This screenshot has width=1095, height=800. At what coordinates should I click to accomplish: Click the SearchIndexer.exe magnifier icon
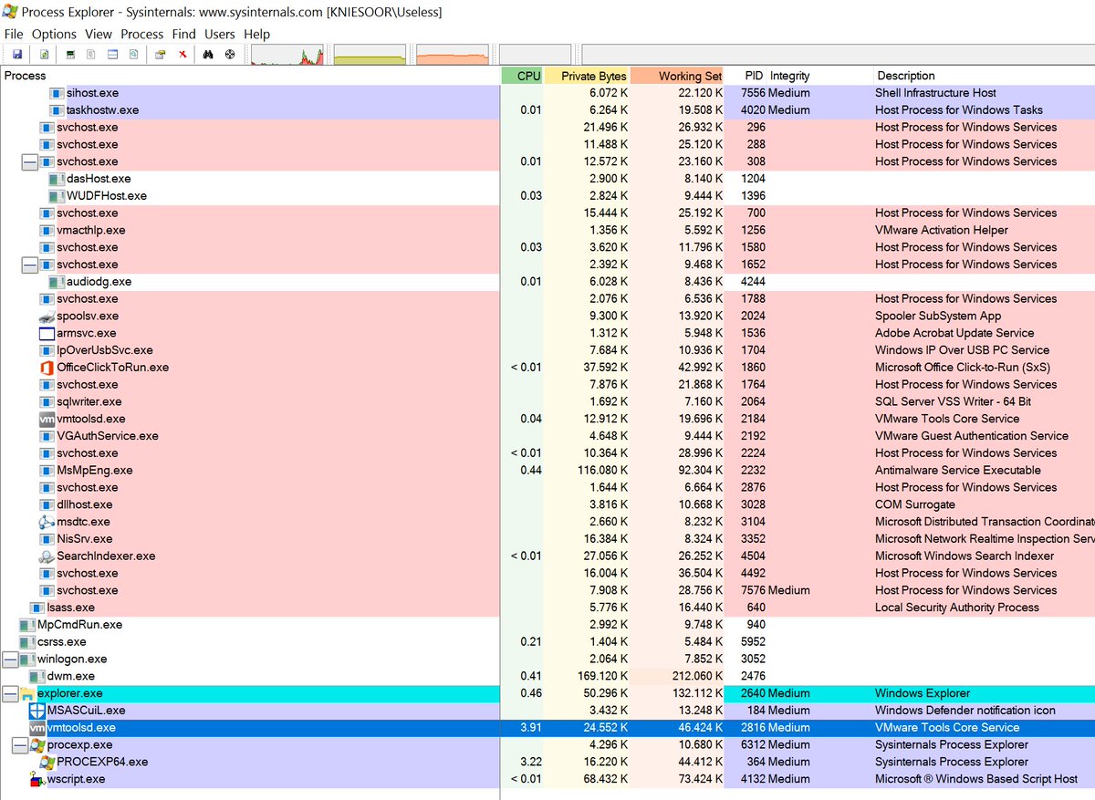(x=47, y=556)
